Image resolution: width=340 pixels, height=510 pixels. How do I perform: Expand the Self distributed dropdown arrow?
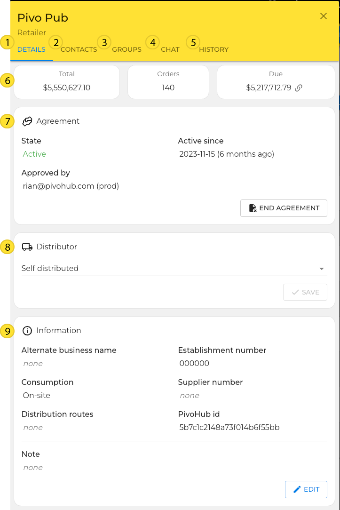[x=322, y=269]
